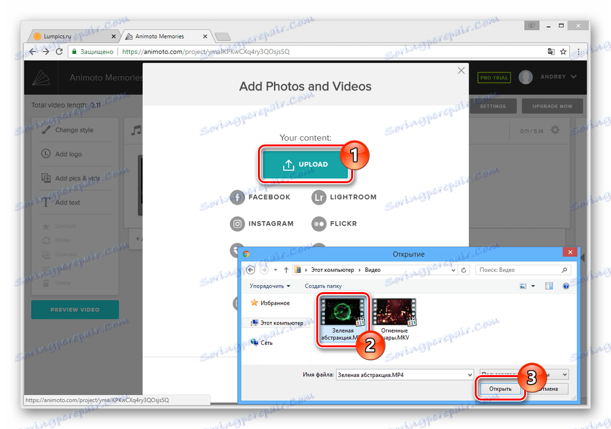Click Создать папку in file dialog

(323, 286)
